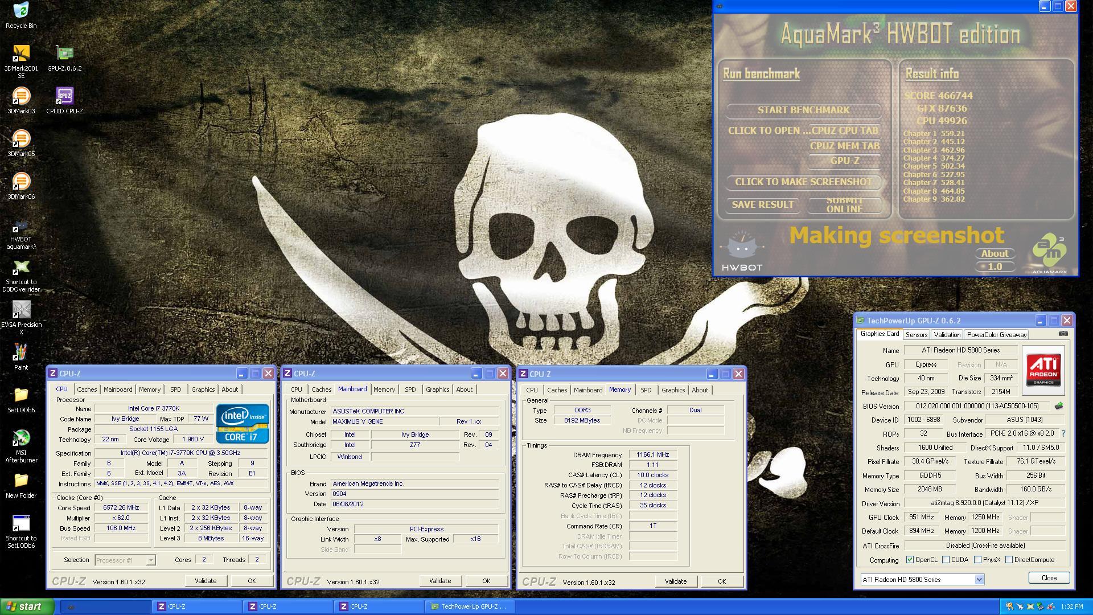Switch to Caches tab in CPU-Z CPU window
1093x615 pixels.
point(87,389)
